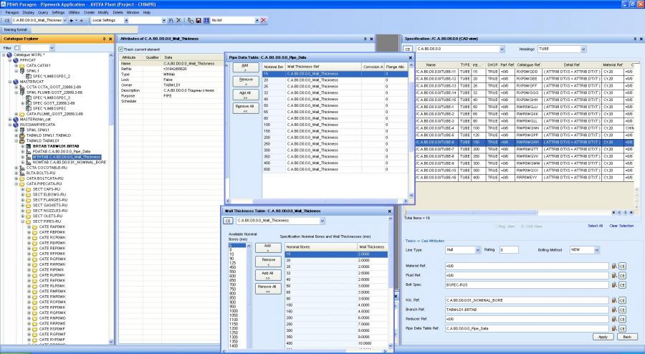
Task: Click the Pipe Data Table vertical scrollbar
Action: 411,130
